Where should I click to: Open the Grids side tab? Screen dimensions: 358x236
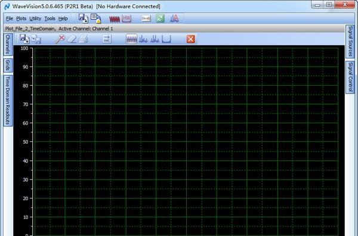(x=8, y=66)
